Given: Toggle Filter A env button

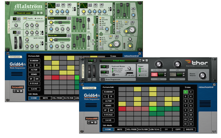Looking at the screenshot, I should pos(126,22).
